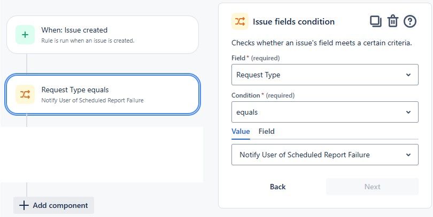
Task: Click the Next button
Action: (372, 187)
